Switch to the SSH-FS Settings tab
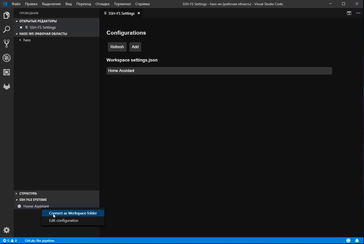The image size is (364, 244). coord(121,13)
